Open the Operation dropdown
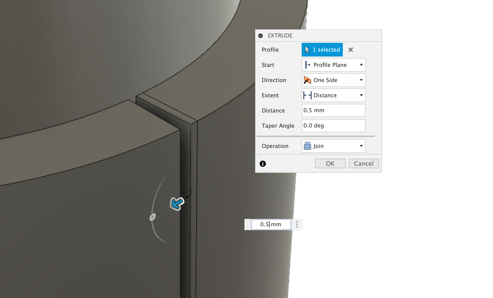 coord(361,146)
